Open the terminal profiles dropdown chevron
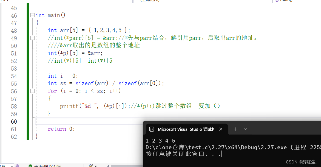This screenshot has width=321, height=167. click(245, 129)
